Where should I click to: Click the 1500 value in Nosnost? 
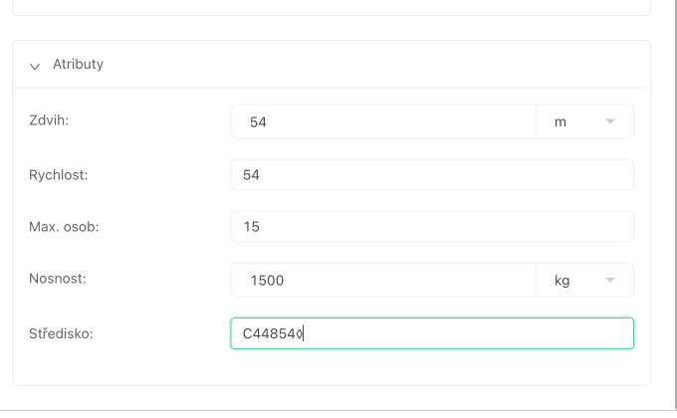(268, 281)
